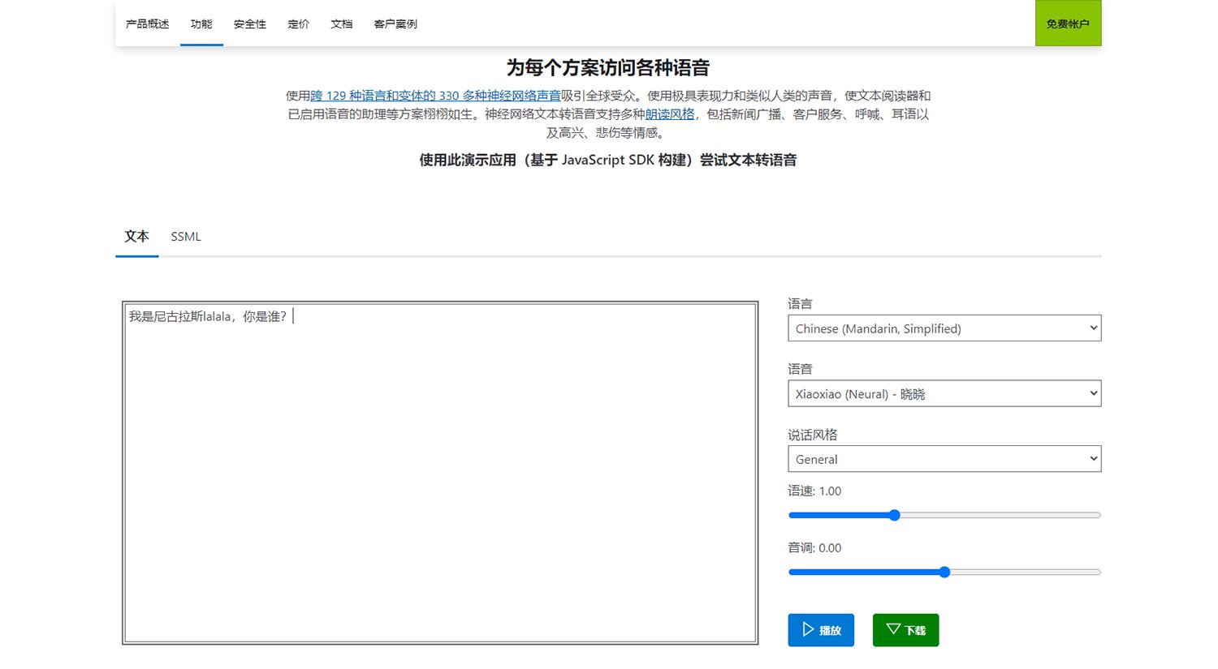Select the 播放 button
Image resolution: width=1218 pixels, height=669 pixels.
point(821,630)
